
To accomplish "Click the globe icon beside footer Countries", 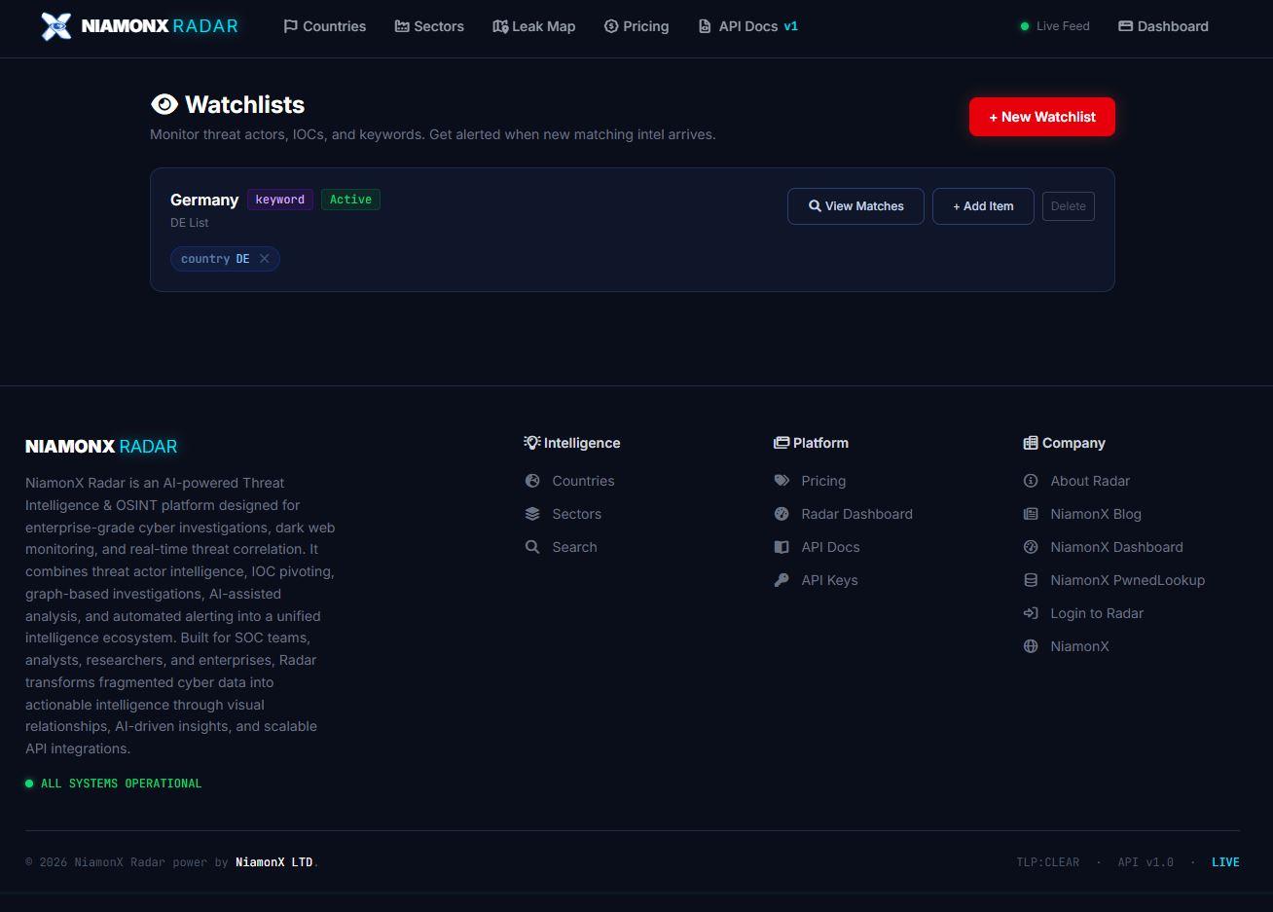I will tap(532, 481).
